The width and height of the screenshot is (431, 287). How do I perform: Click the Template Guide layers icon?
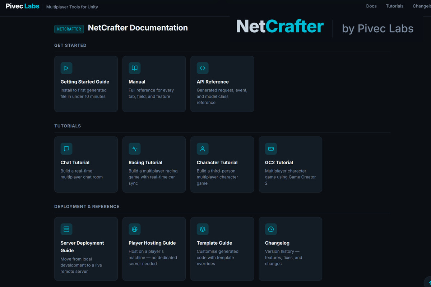pyautogui.click(x=203, y=229)
